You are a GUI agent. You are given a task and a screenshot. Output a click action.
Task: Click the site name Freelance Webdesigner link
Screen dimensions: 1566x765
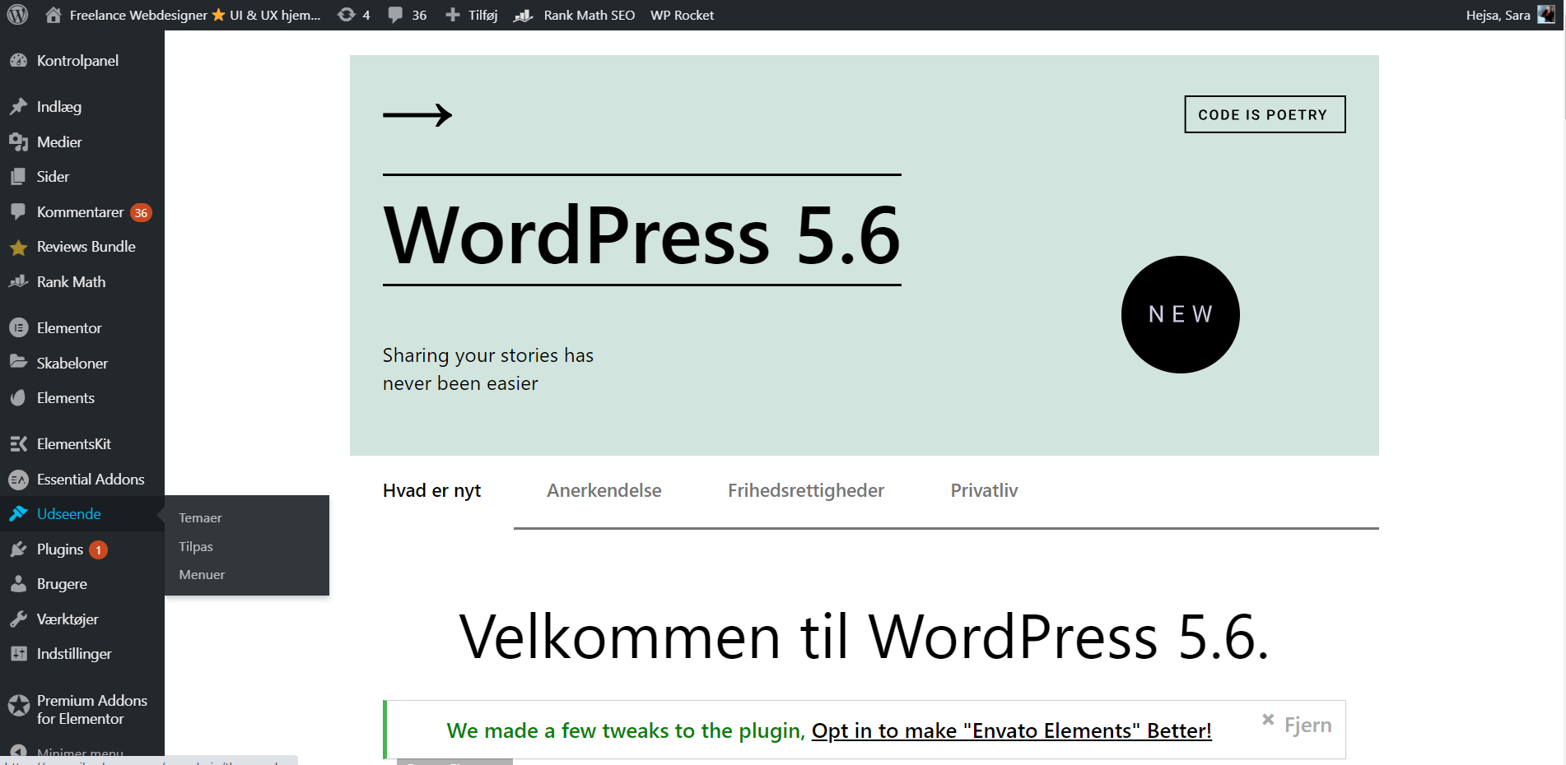[195, 15]
